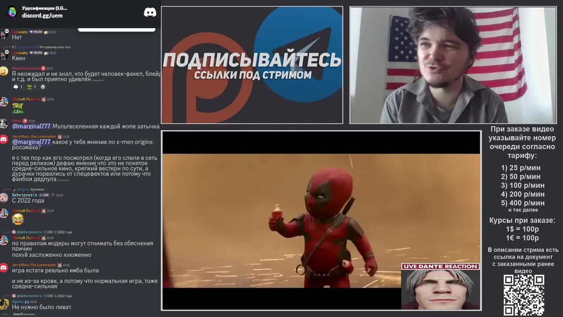Click the "LIVE DANTE REACTION" label
This screenshot has height=317, width=563.
(440, 266)
